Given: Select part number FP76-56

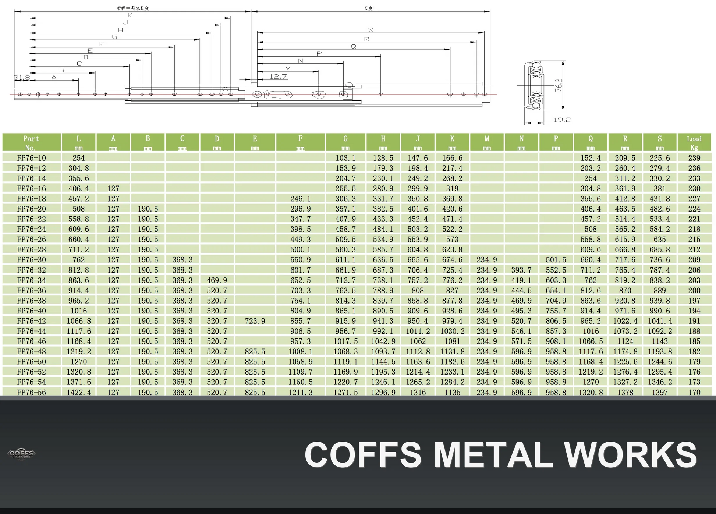Looking at the screenshot, I should tap(31, 392).
